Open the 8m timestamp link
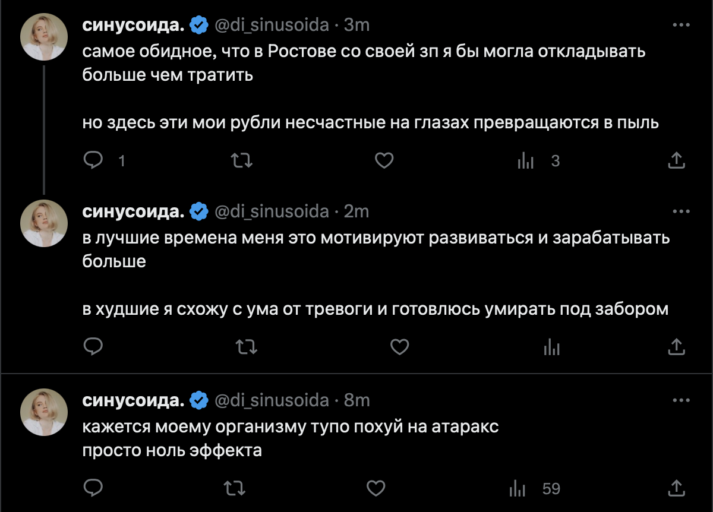Screen dimensions: 713x512 [357, 400]
